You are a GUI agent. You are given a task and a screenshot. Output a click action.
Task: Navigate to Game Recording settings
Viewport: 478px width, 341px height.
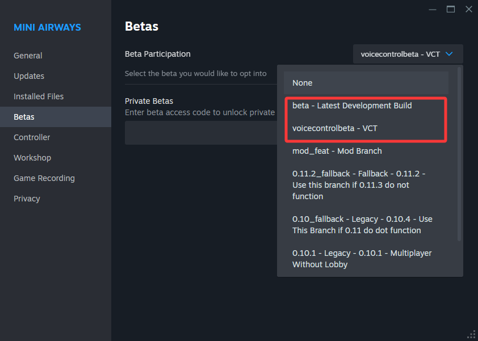[44, 178]
